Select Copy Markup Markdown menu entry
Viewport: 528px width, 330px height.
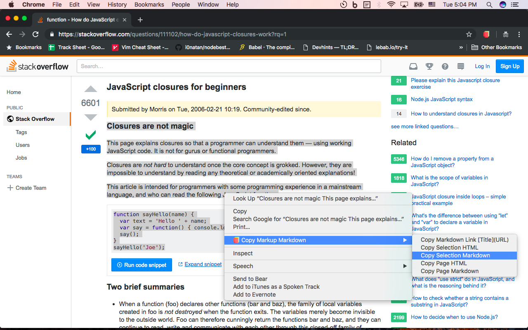318,240
